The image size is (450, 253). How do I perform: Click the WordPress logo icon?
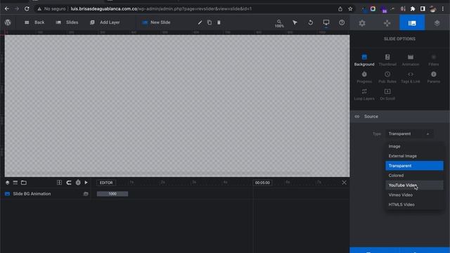8,22
